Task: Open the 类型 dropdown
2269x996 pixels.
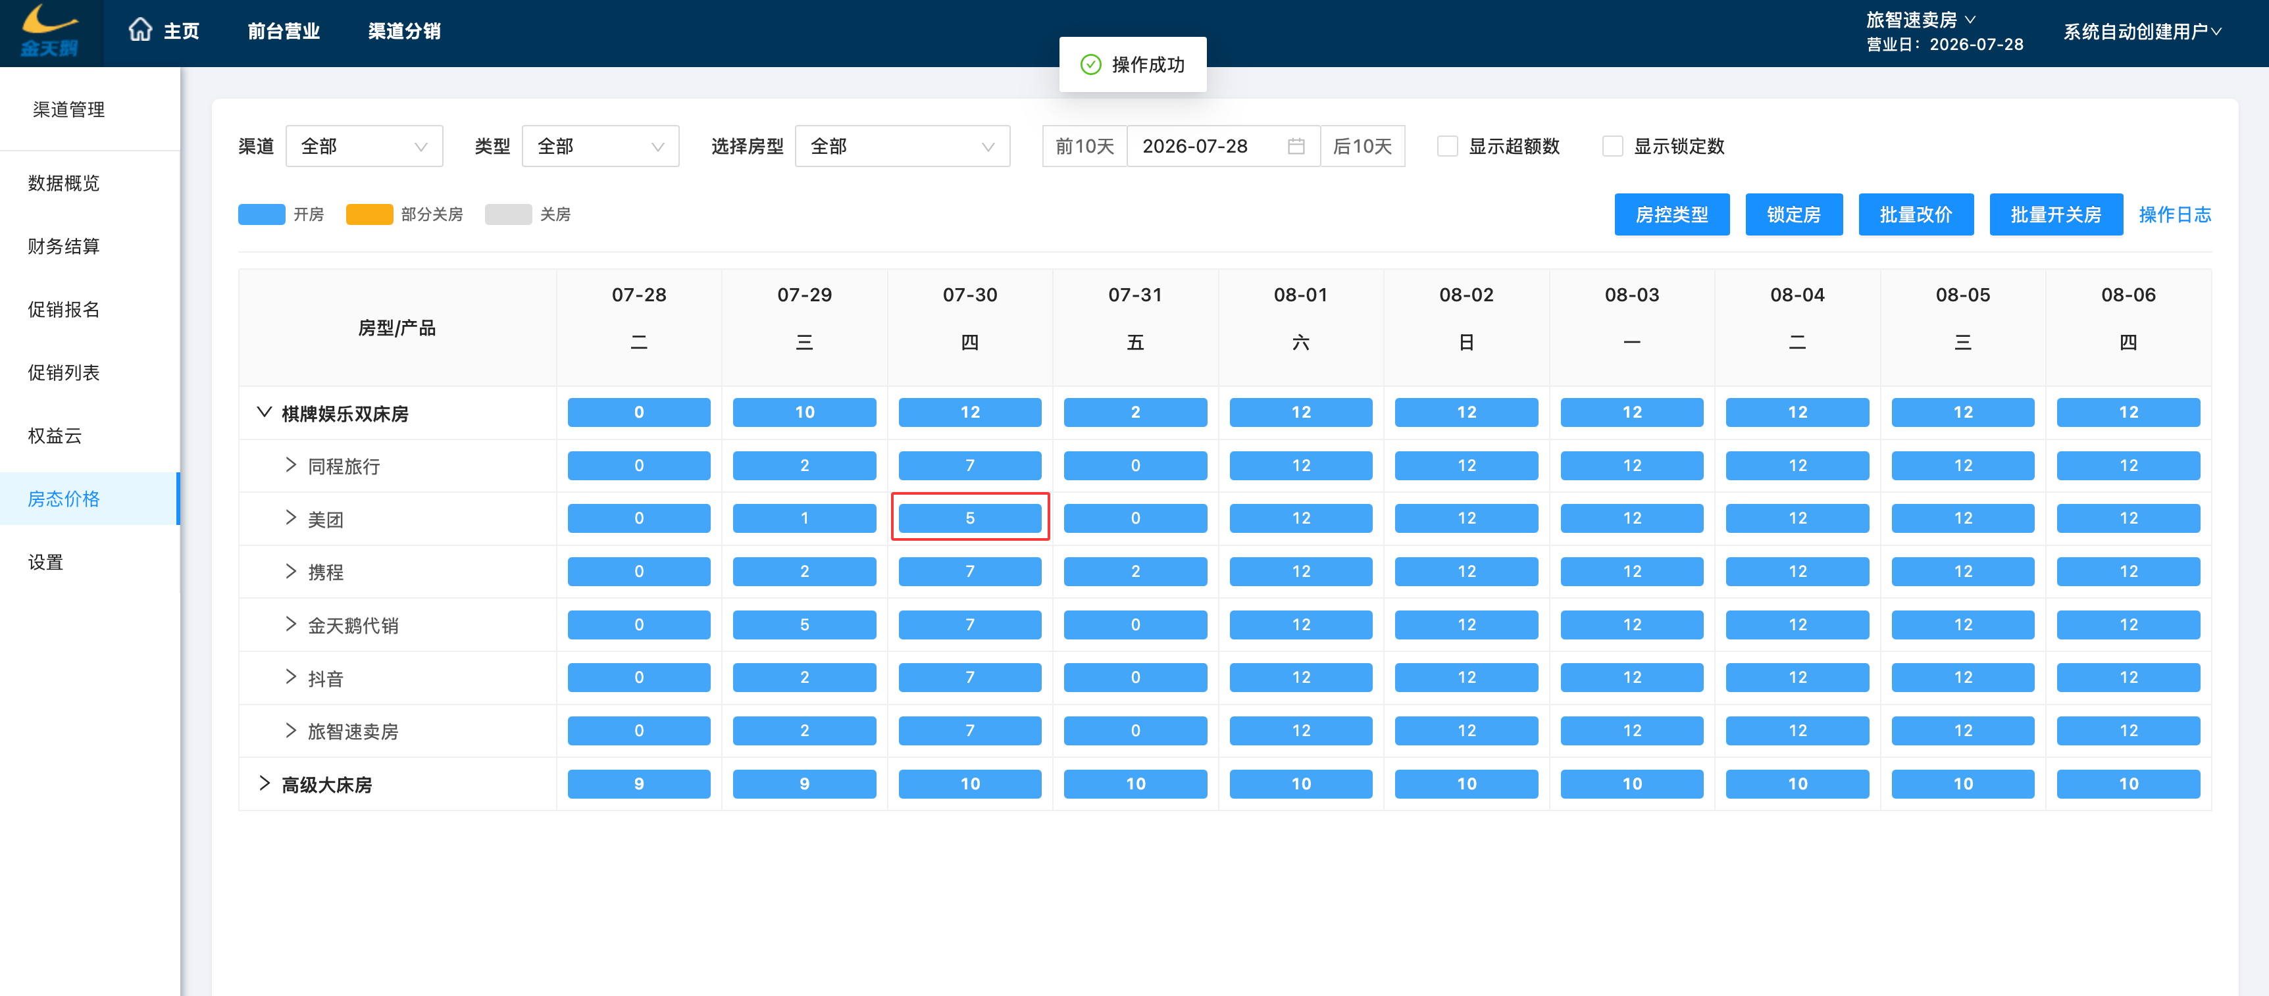Action: [600, 146]
